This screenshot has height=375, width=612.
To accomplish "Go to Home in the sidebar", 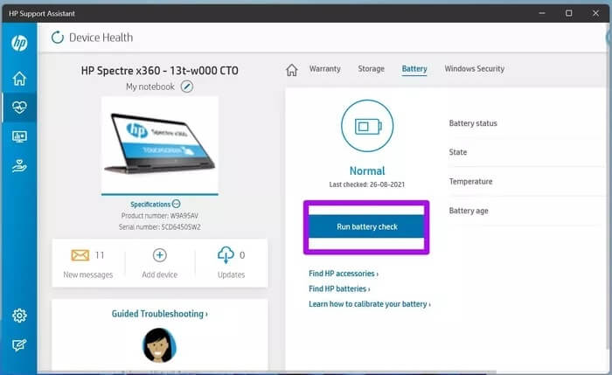I will tap(19, 79).
